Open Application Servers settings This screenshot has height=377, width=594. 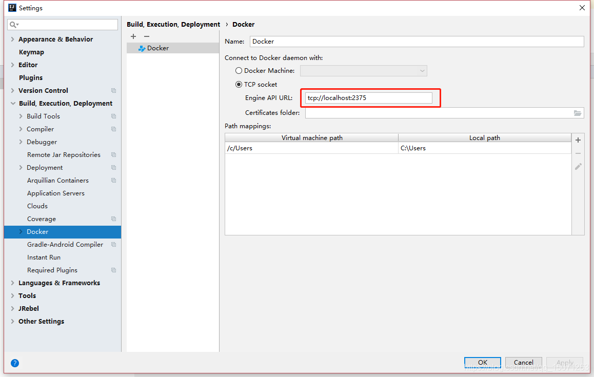(x=56, y=193)
